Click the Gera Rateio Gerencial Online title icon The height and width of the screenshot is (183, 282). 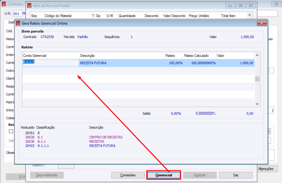[x=18, y=23]
